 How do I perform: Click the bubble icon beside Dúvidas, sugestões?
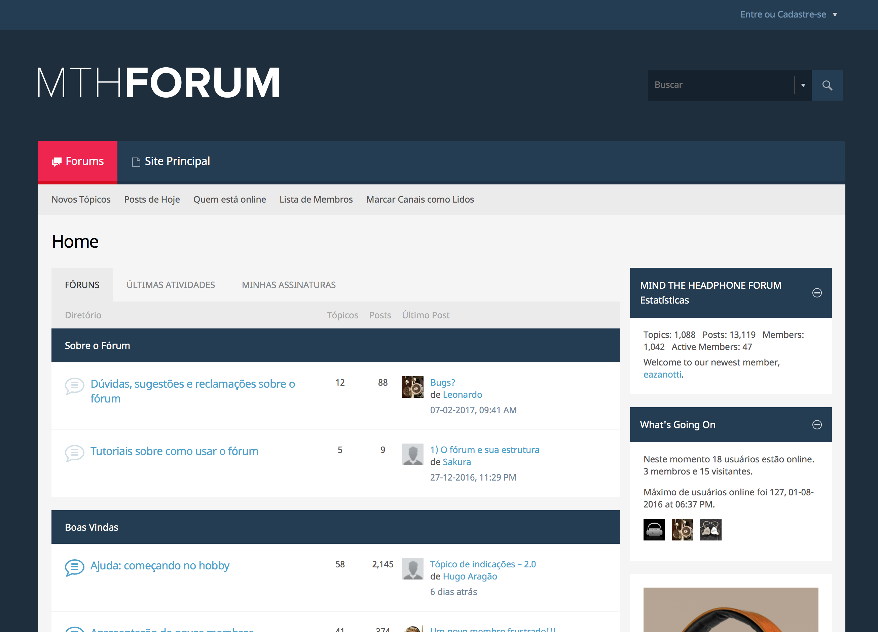74,386
